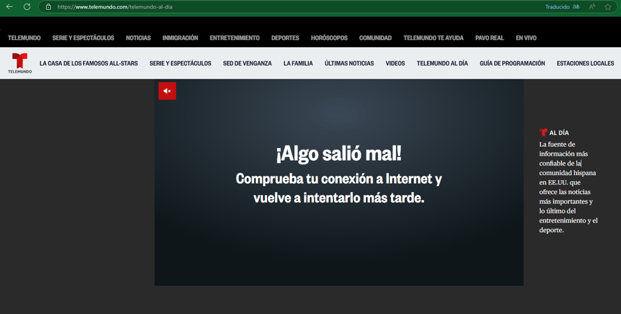Open NOTICIAS in the top menu
Image resolution: width=621 pixels, height=314 pixels.
coord(138,38)
